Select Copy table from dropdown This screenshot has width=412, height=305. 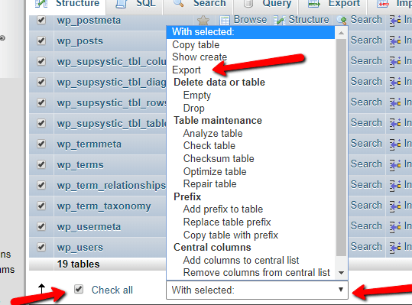(x=196, y=44)
